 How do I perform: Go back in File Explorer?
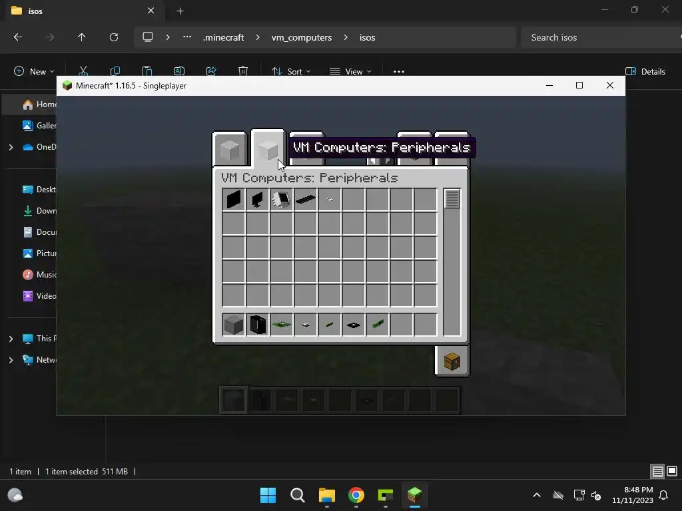pos(18,37)
